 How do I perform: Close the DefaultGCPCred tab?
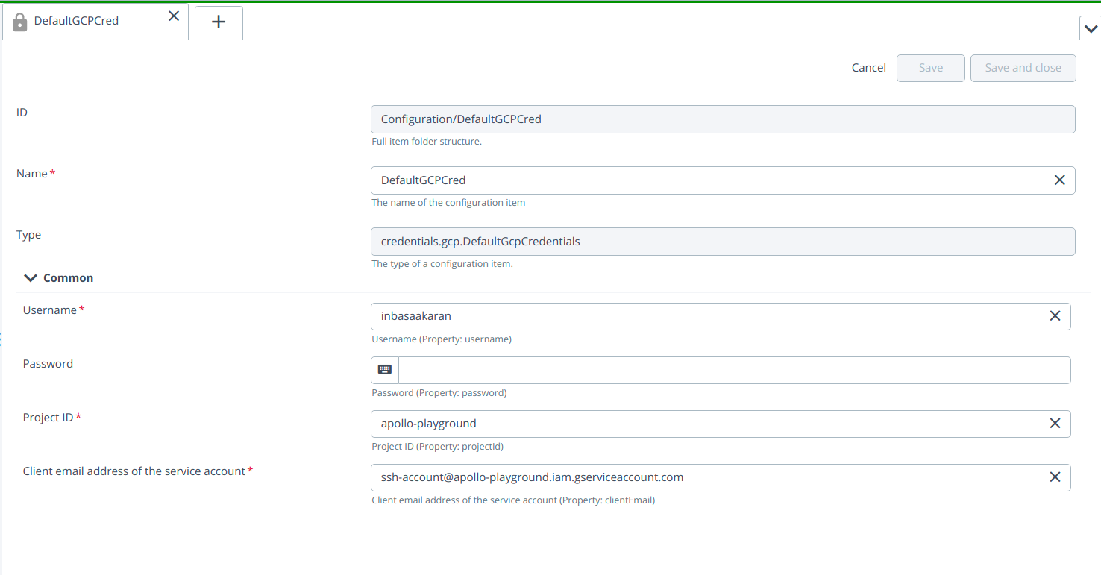pos(174,16)
